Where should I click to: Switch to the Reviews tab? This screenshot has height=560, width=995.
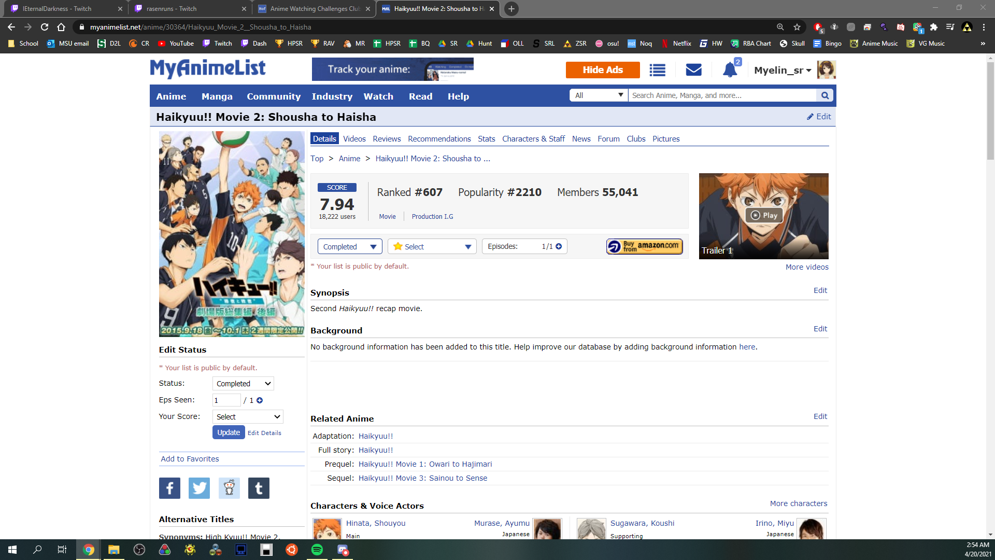387,139
